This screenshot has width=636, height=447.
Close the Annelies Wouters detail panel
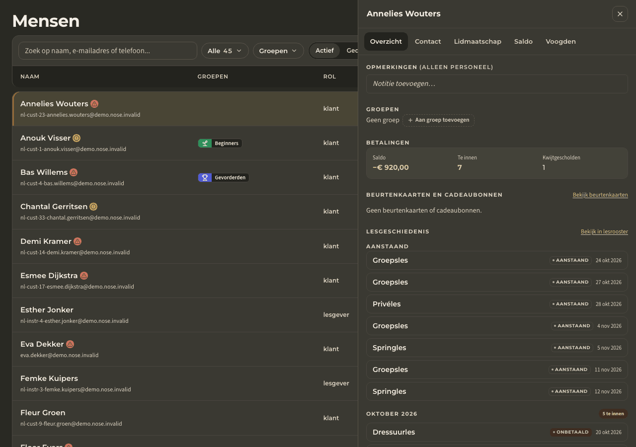point(620,14)
